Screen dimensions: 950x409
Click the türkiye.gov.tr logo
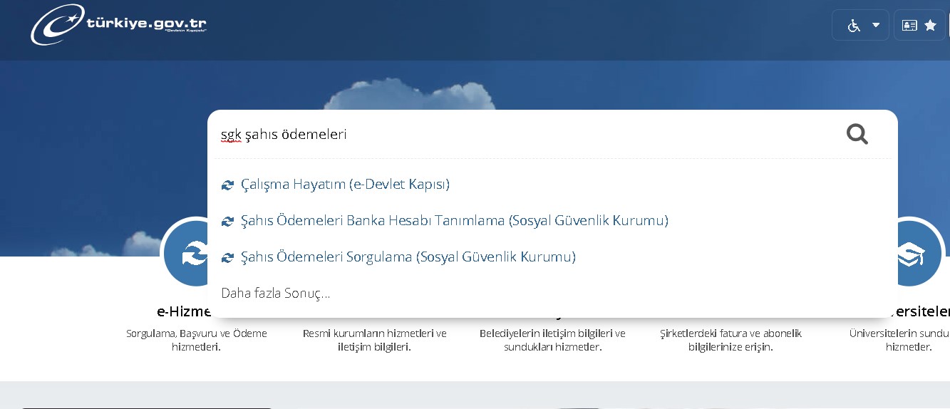click(x=118, y=25)
